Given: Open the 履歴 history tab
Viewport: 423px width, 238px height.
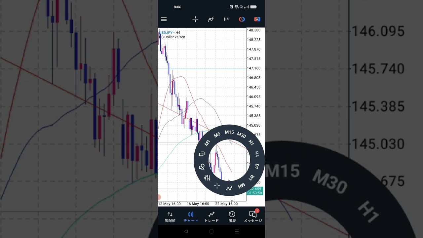Looking at the screenshot, I should point(232,217).
